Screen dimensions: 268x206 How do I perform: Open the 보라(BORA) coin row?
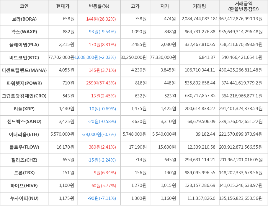point(24,19)
